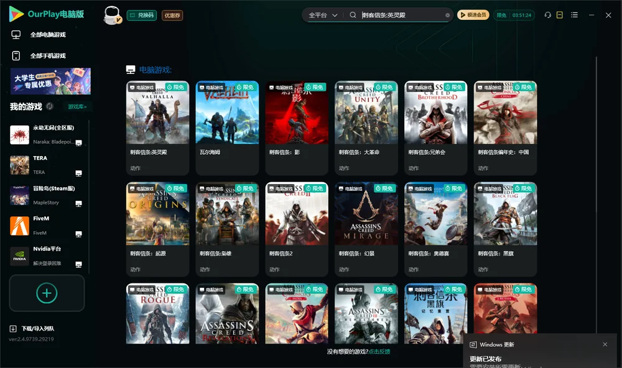Click the plus icon to add a game

(47, 293)
